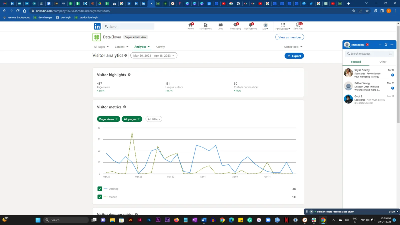Screen dimensions: 400x225
Task: Open a new browser tab
Action: (x=348, y=3)
